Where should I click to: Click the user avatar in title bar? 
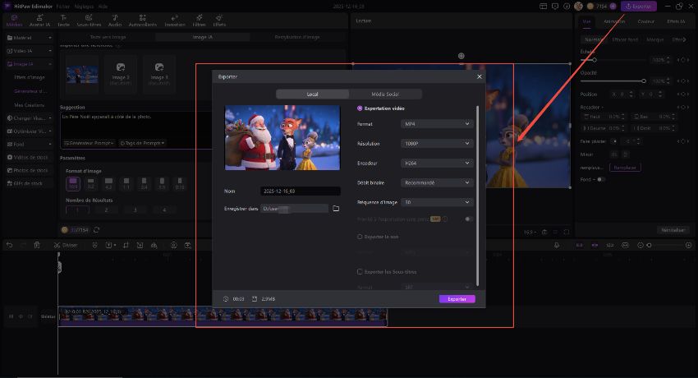578,7
